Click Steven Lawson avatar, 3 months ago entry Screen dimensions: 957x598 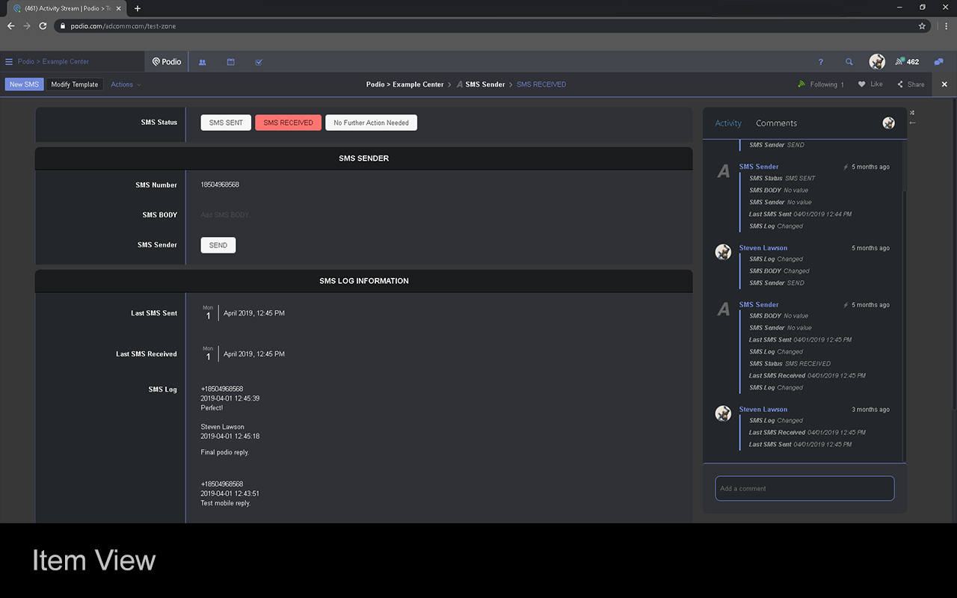[x=723, y=413]
